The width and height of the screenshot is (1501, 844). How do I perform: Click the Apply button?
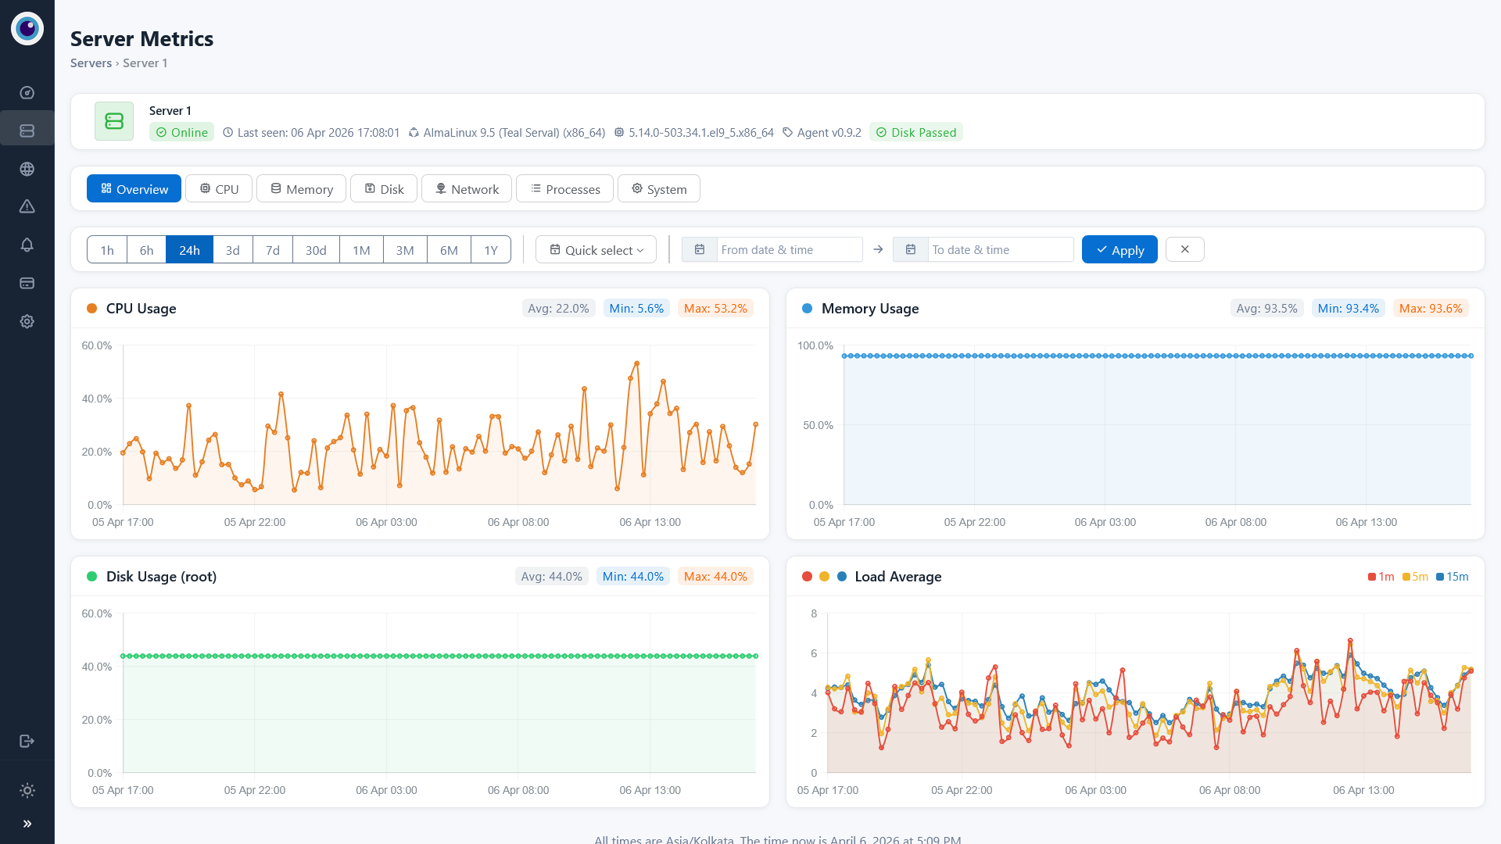point(1119,250)
